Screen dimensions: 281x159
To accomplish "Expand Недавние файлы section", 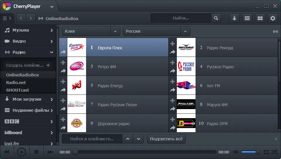I will (28, 110).
